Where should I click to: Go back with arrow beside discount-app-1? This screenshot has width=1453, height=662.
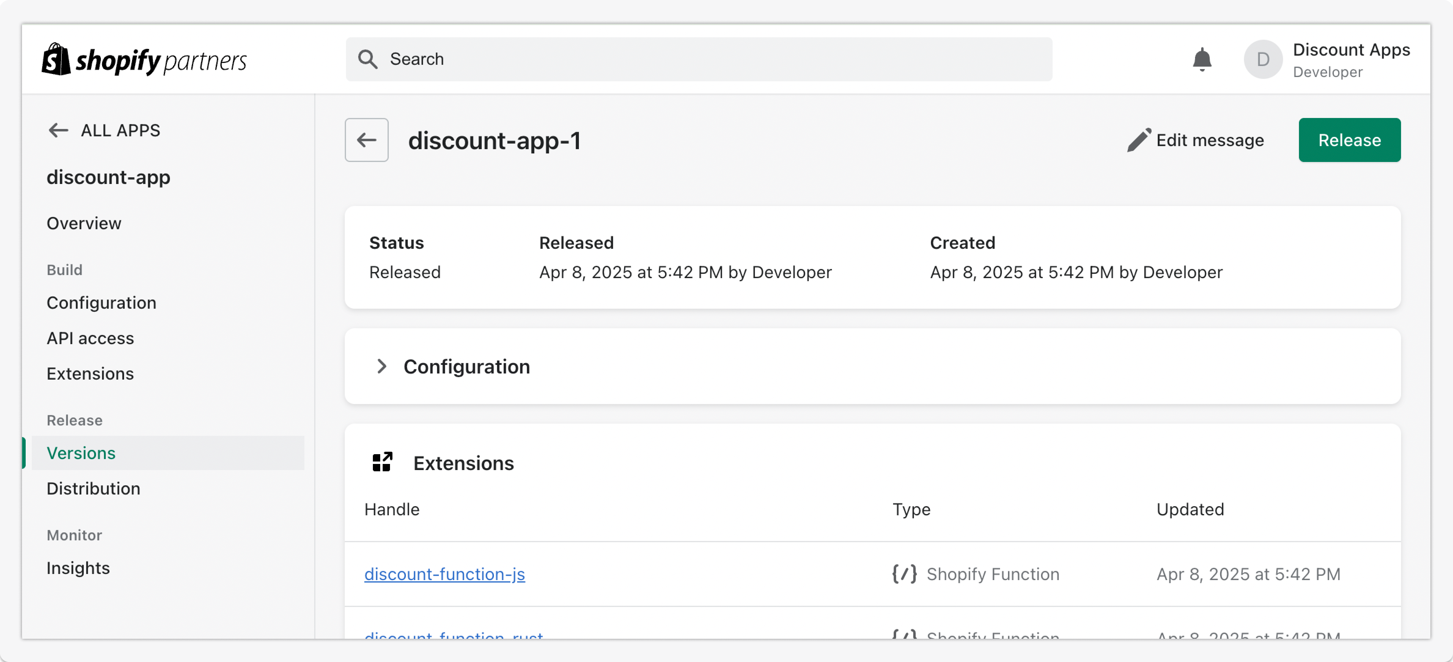(367, 140)
